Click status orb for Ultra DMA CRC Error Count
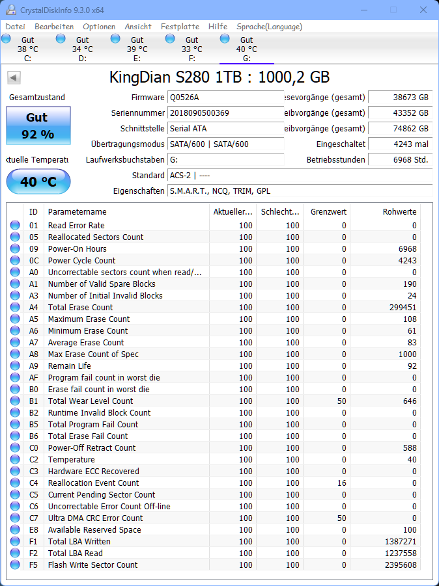 [x=15, y=518]
